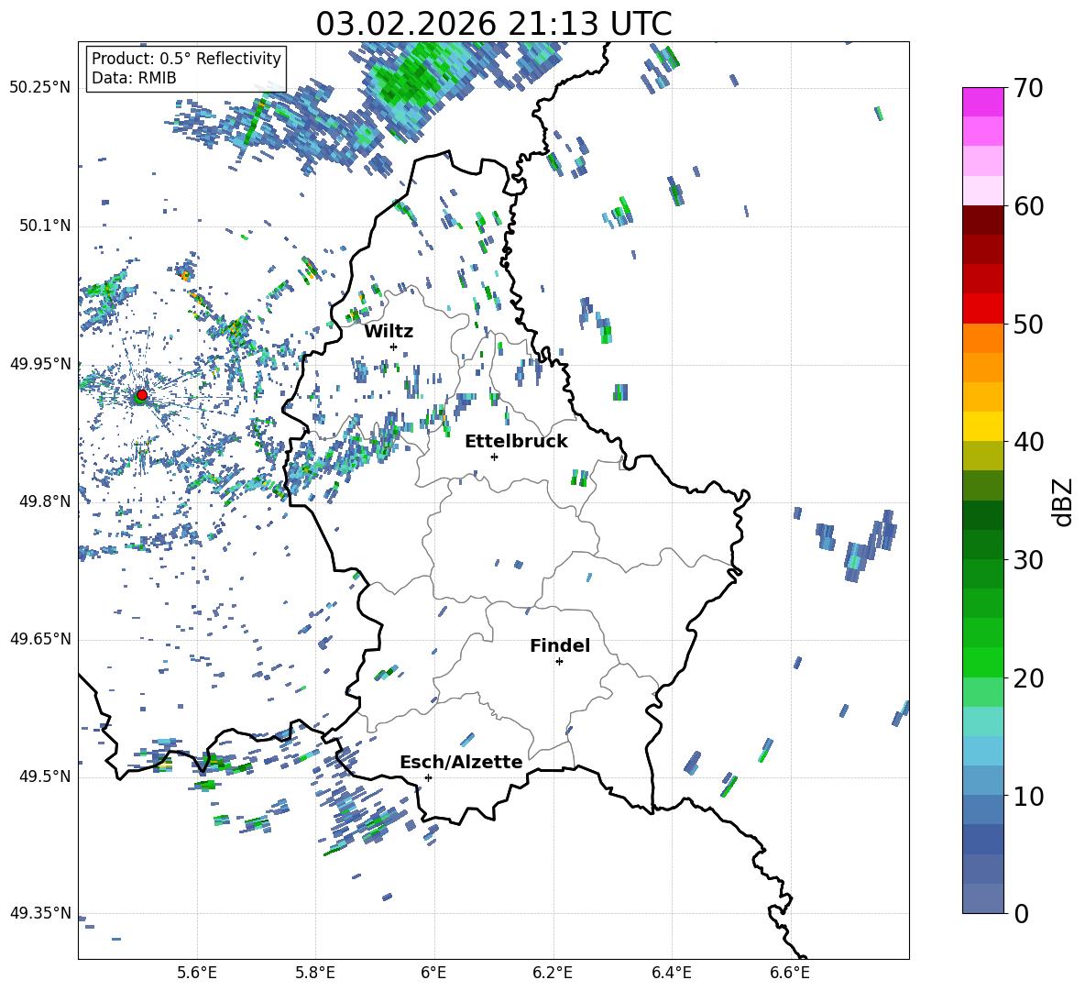Pick the magenta swatch at top of colorbar
The width and height of the screenshot is (1085, 991).
983,102
